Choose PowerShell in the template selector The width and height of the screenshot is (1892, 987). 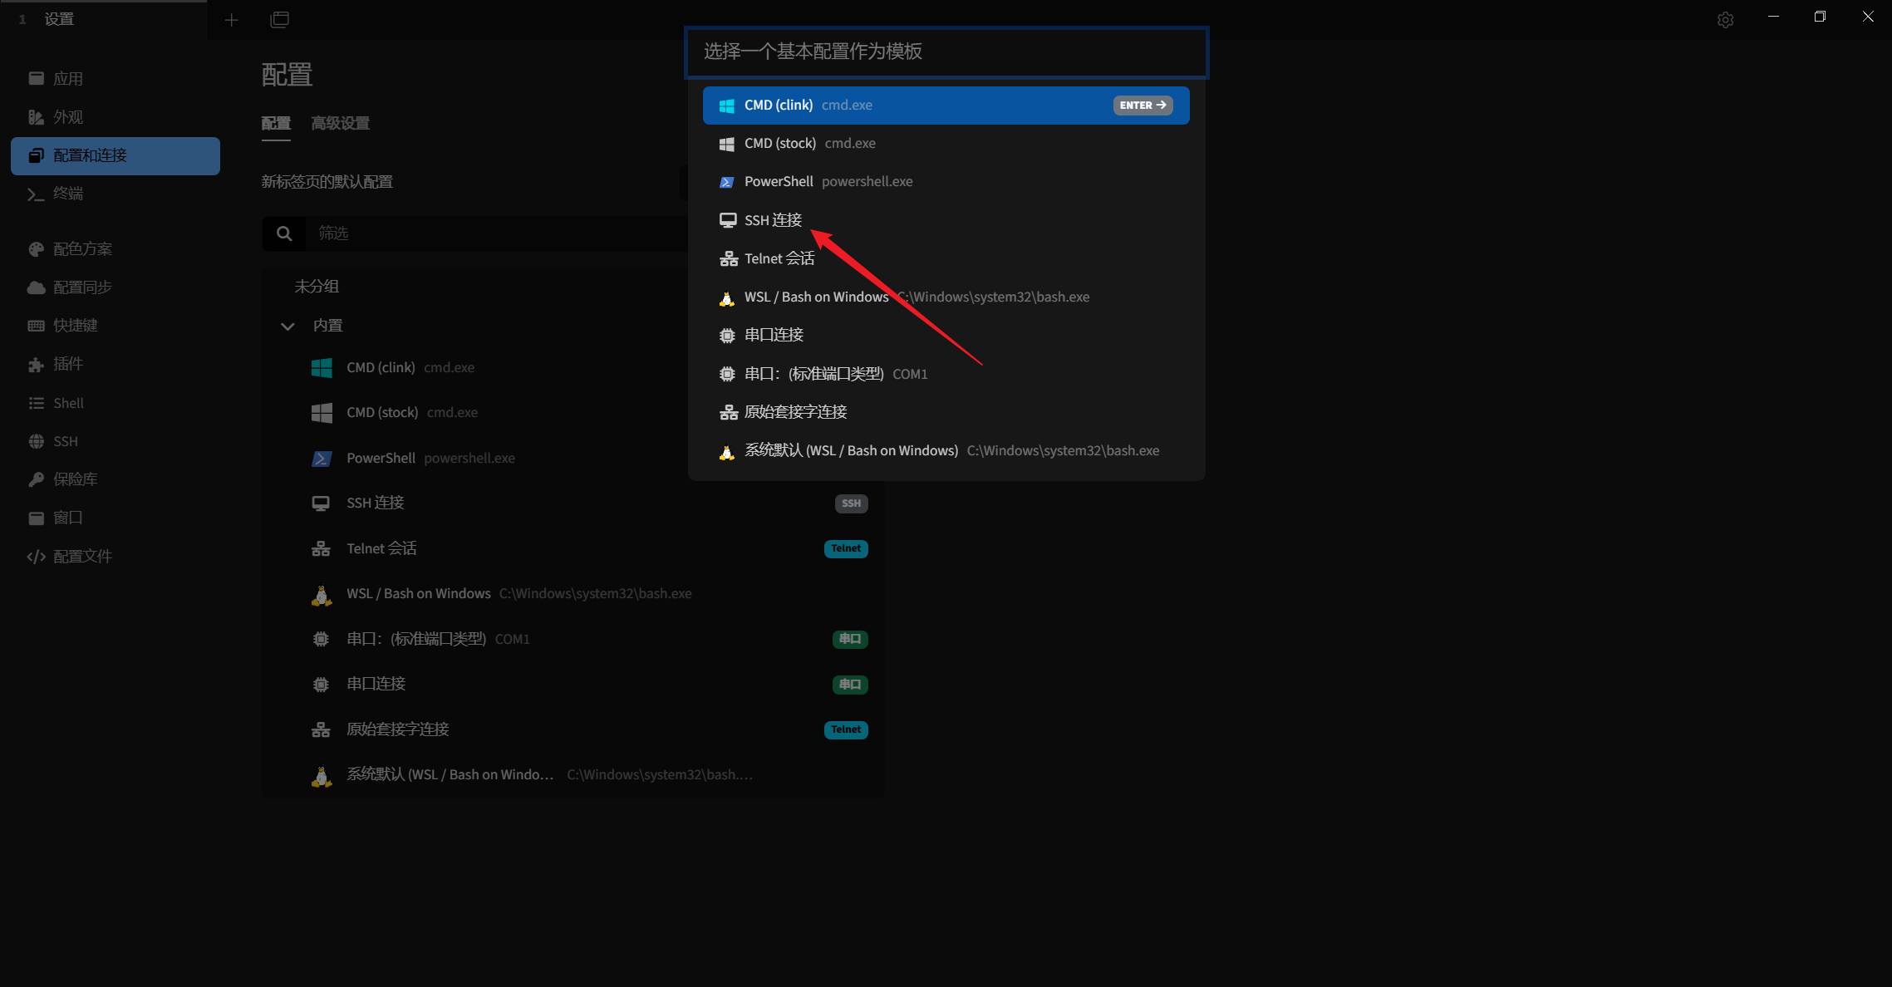pyautogui.click(x=946, y=182)
